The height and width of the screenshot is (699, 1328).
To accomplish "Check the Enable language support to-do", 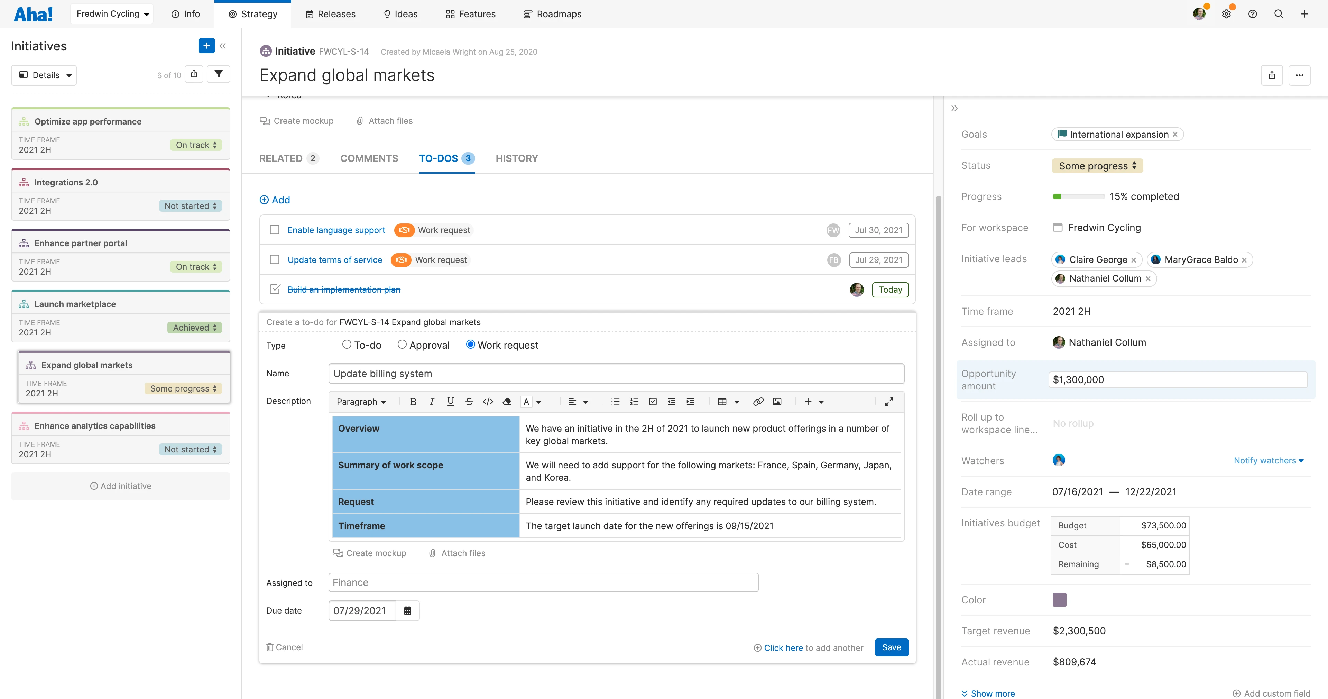I will (274, 230).
